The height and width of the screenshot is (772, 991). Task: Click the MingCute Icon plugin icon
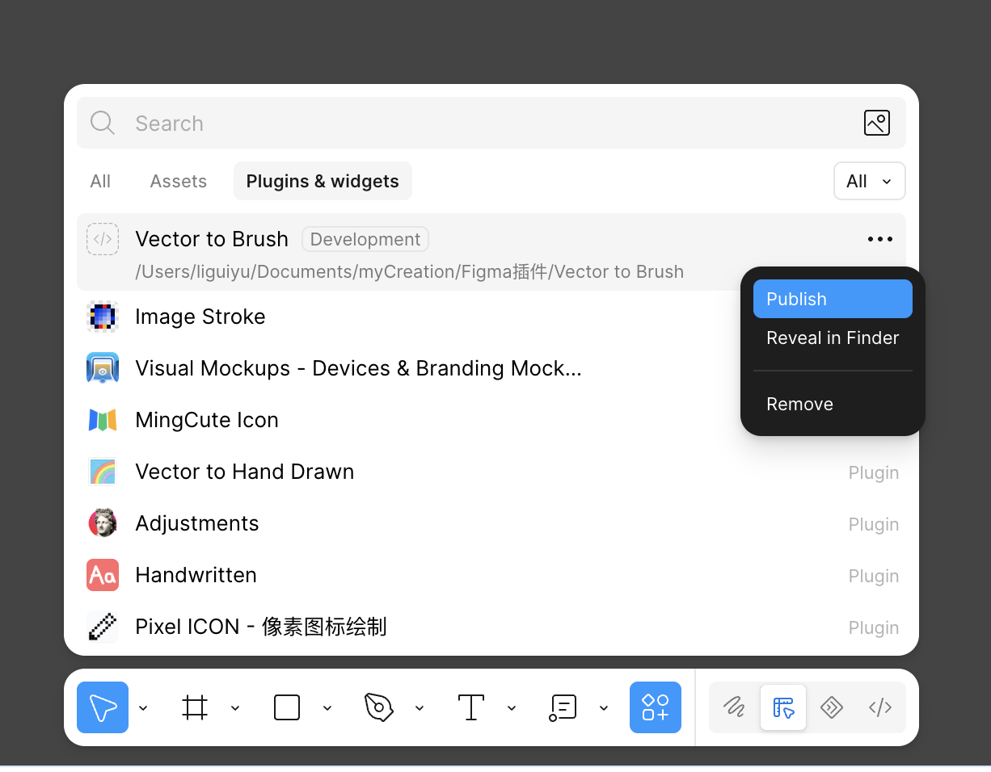[x=103, y=420]
